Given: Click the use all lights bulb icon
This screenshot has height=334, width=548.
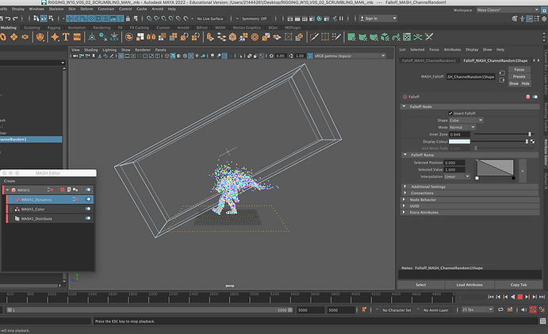Looking at the screenshot, I should (x=197, y=56).
